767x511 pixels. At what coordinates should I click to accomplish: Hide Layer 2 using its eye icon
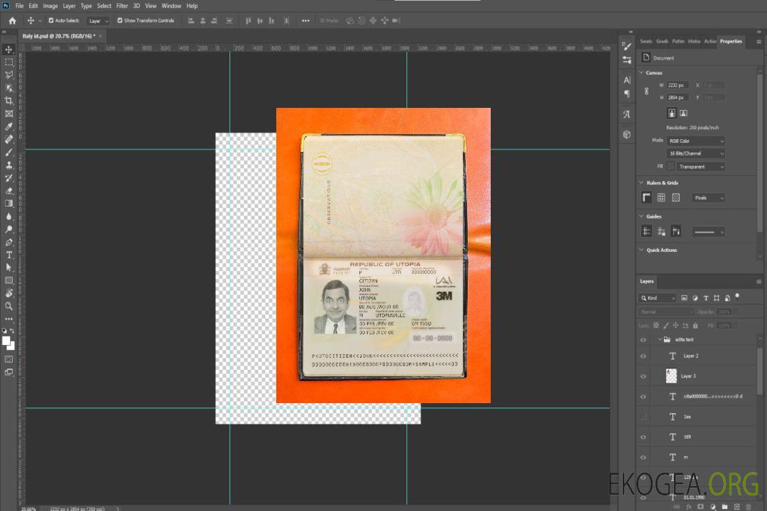coord(643,356)
